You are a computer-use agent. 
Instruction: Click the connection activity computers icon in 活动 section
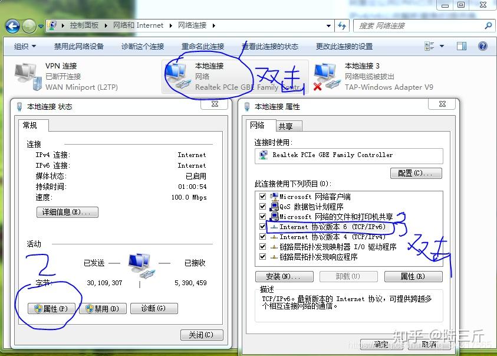pos(138,264)
